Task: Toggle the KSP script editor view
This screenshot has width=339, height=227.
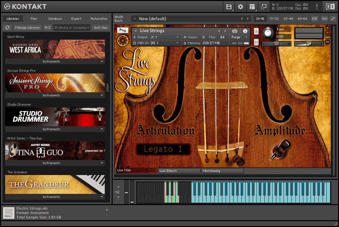Action: pyautogui.click(x=315, y=19)
